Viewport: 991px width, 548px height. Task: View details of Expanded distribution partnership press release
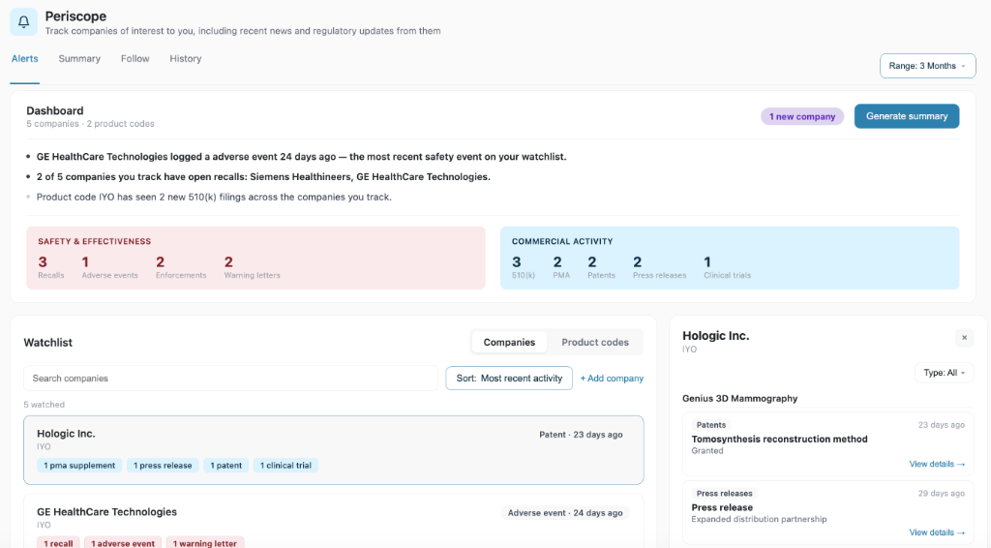[937, 533]
